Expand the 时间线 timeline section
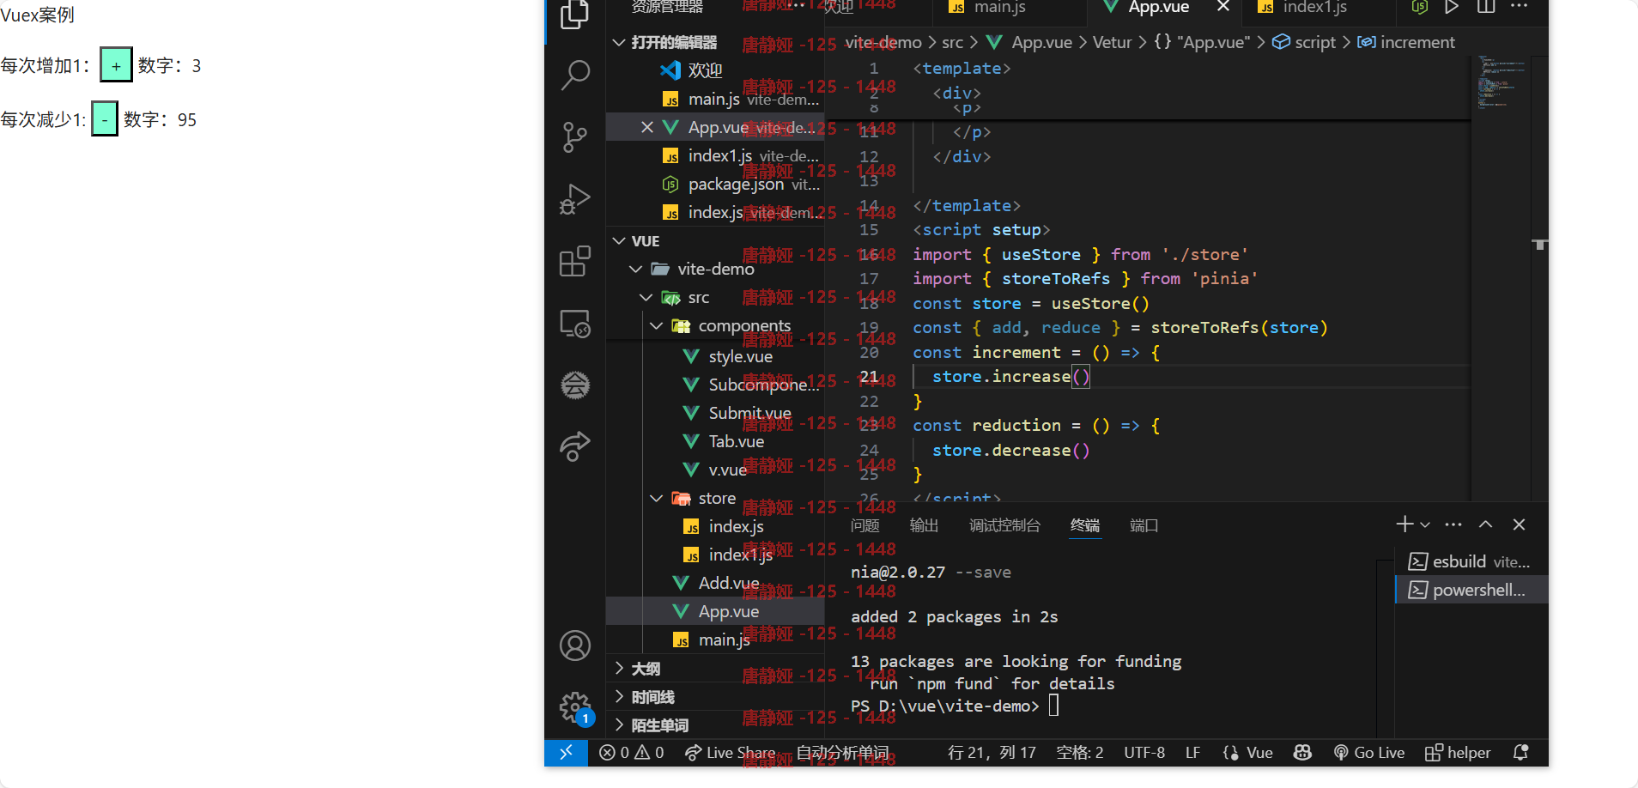1638x788 pixels. point(715,697)
